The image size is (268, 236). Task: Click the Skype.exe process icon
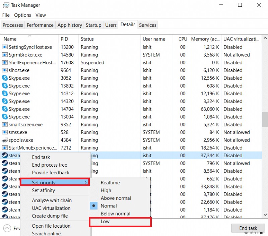click(x=4, y=78)
